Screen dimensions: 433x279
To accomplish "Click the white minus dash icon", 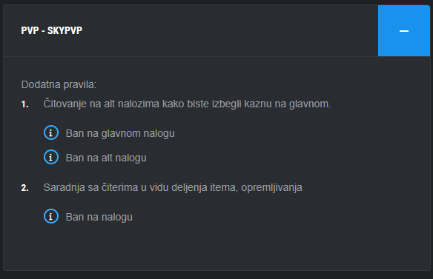I will tap(404, 31).
